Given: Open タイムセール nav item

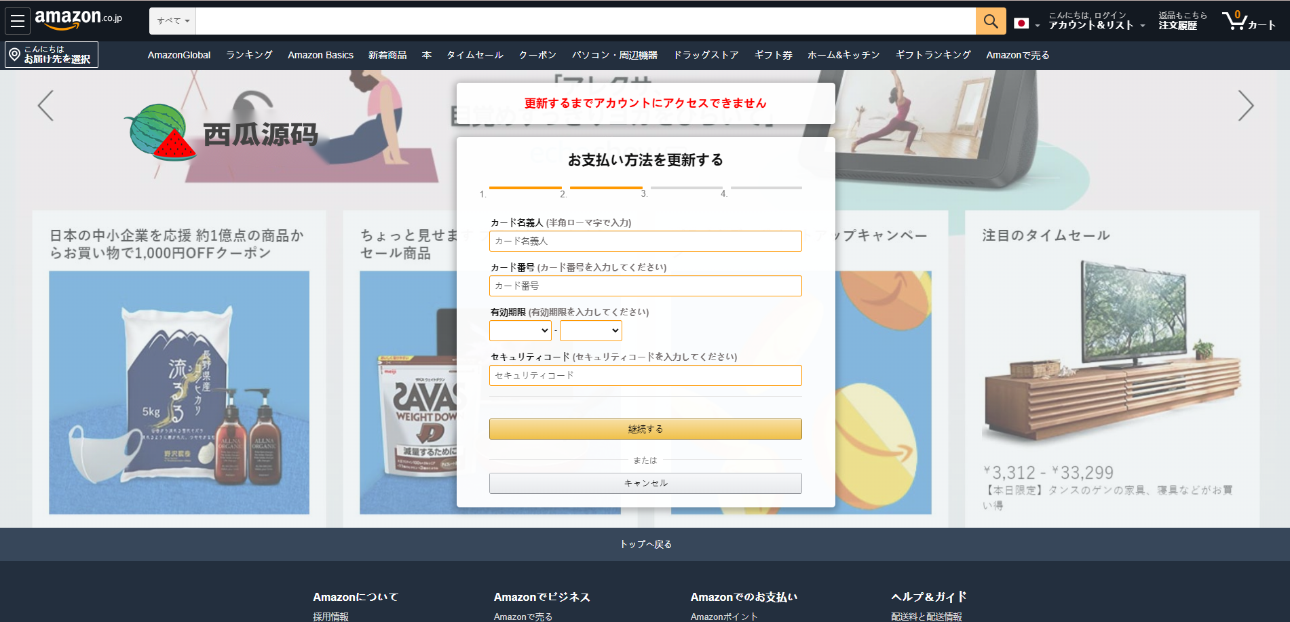Looking at the screenshot, I should [x=475, y=55].
